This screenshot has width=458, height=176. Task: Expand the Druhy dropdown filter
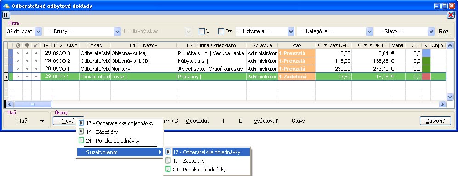click(x=117, y=31)
